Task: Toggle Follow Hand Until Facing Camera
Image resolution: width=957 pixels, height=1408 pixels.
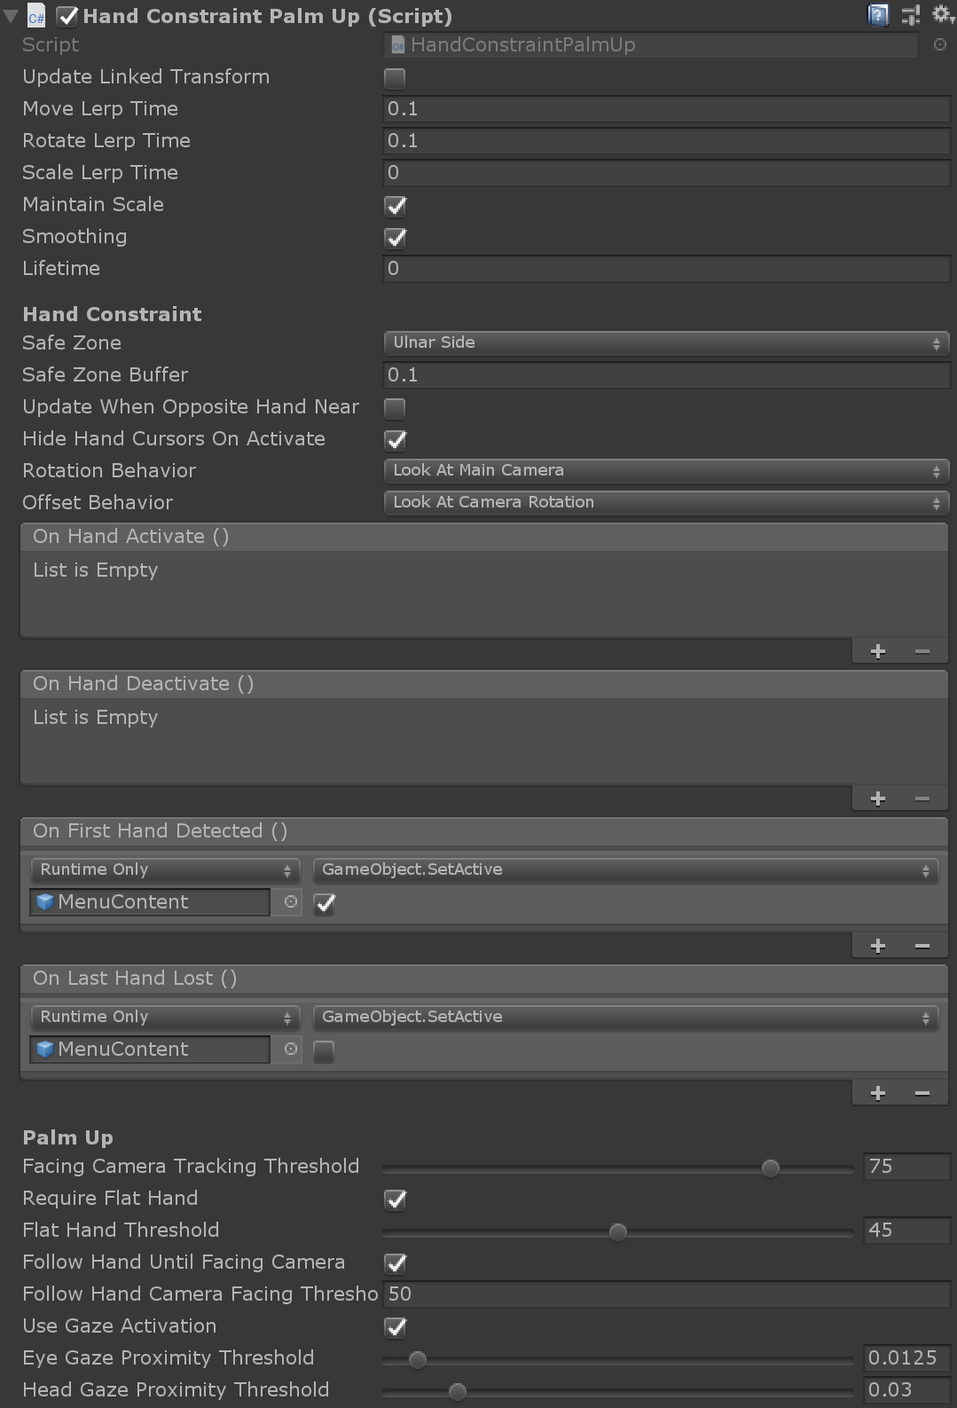Action: click(395, 1263)
